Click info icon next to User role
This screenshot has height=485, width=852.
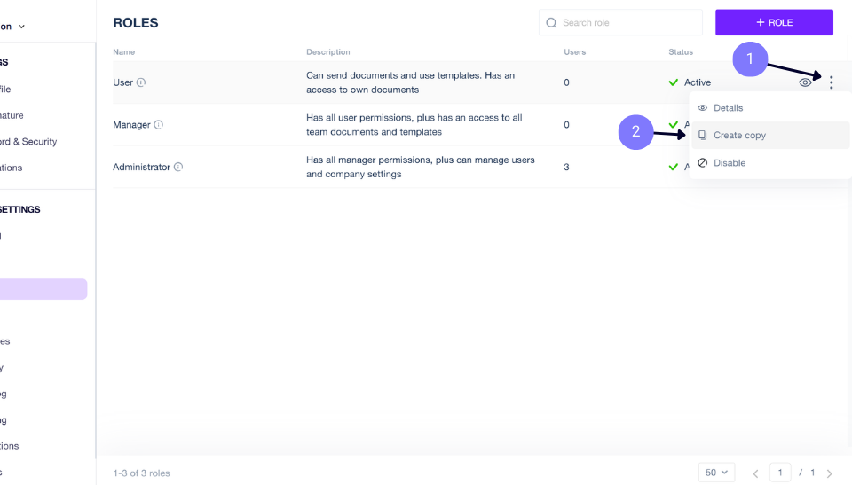(x=141, y=82)
